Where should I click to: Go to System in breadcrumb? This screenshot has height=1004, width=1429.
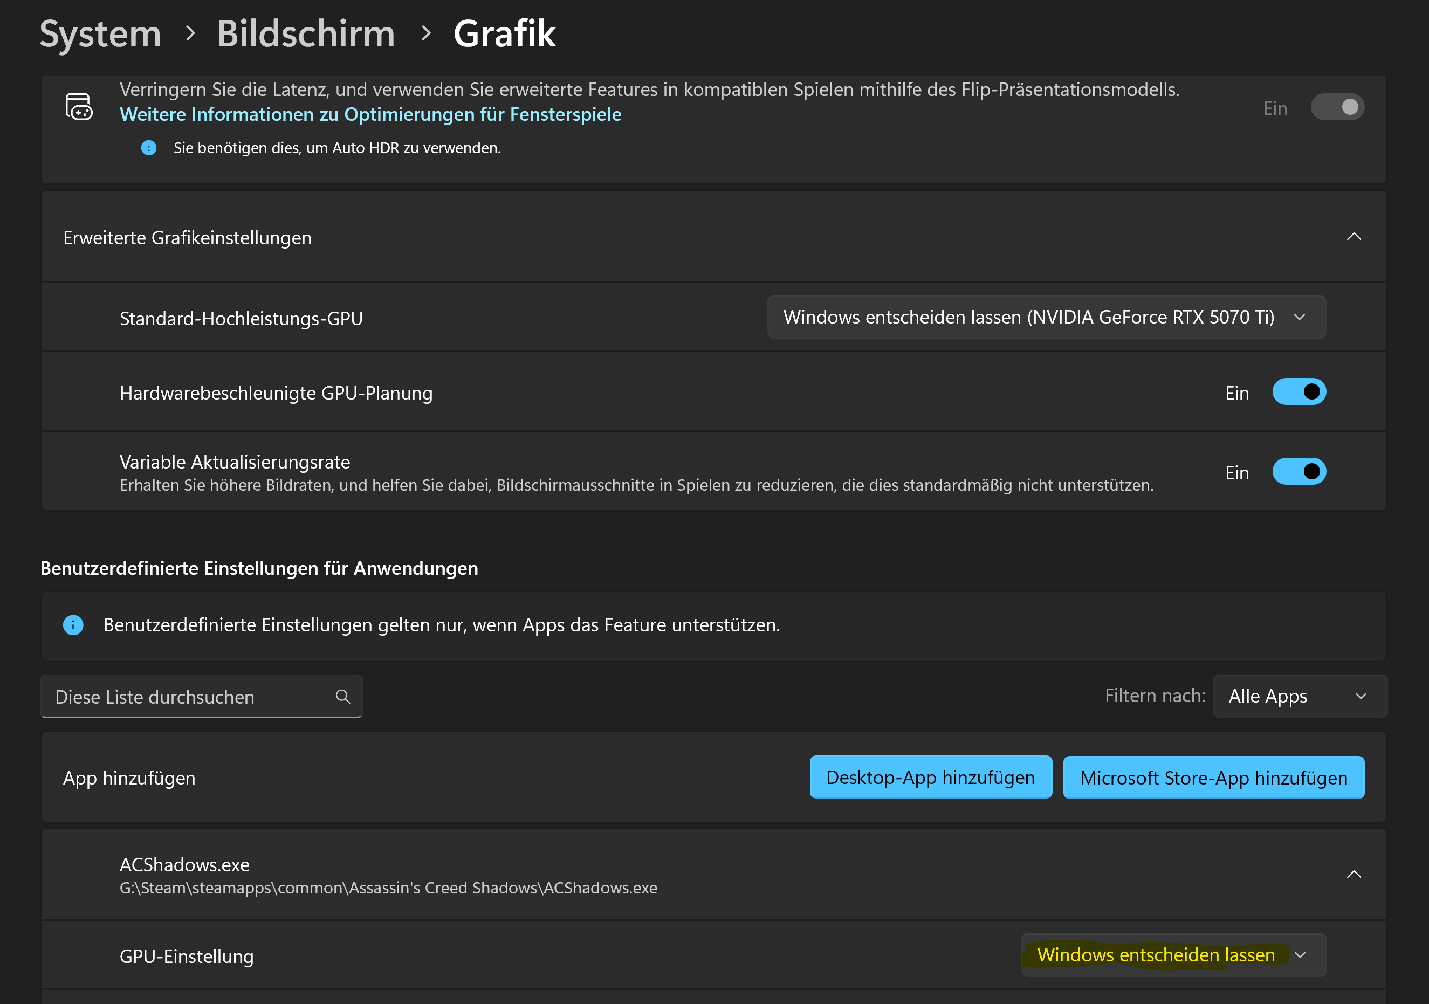pyautogui.click(x=100, y=33)
